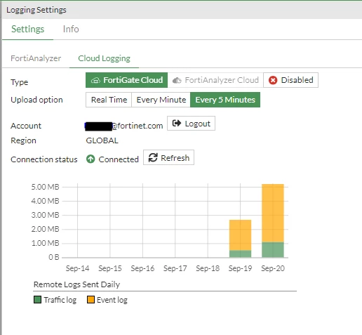
Task: Click the Refresh circular arrows icon
Action: tap(153, 157)
